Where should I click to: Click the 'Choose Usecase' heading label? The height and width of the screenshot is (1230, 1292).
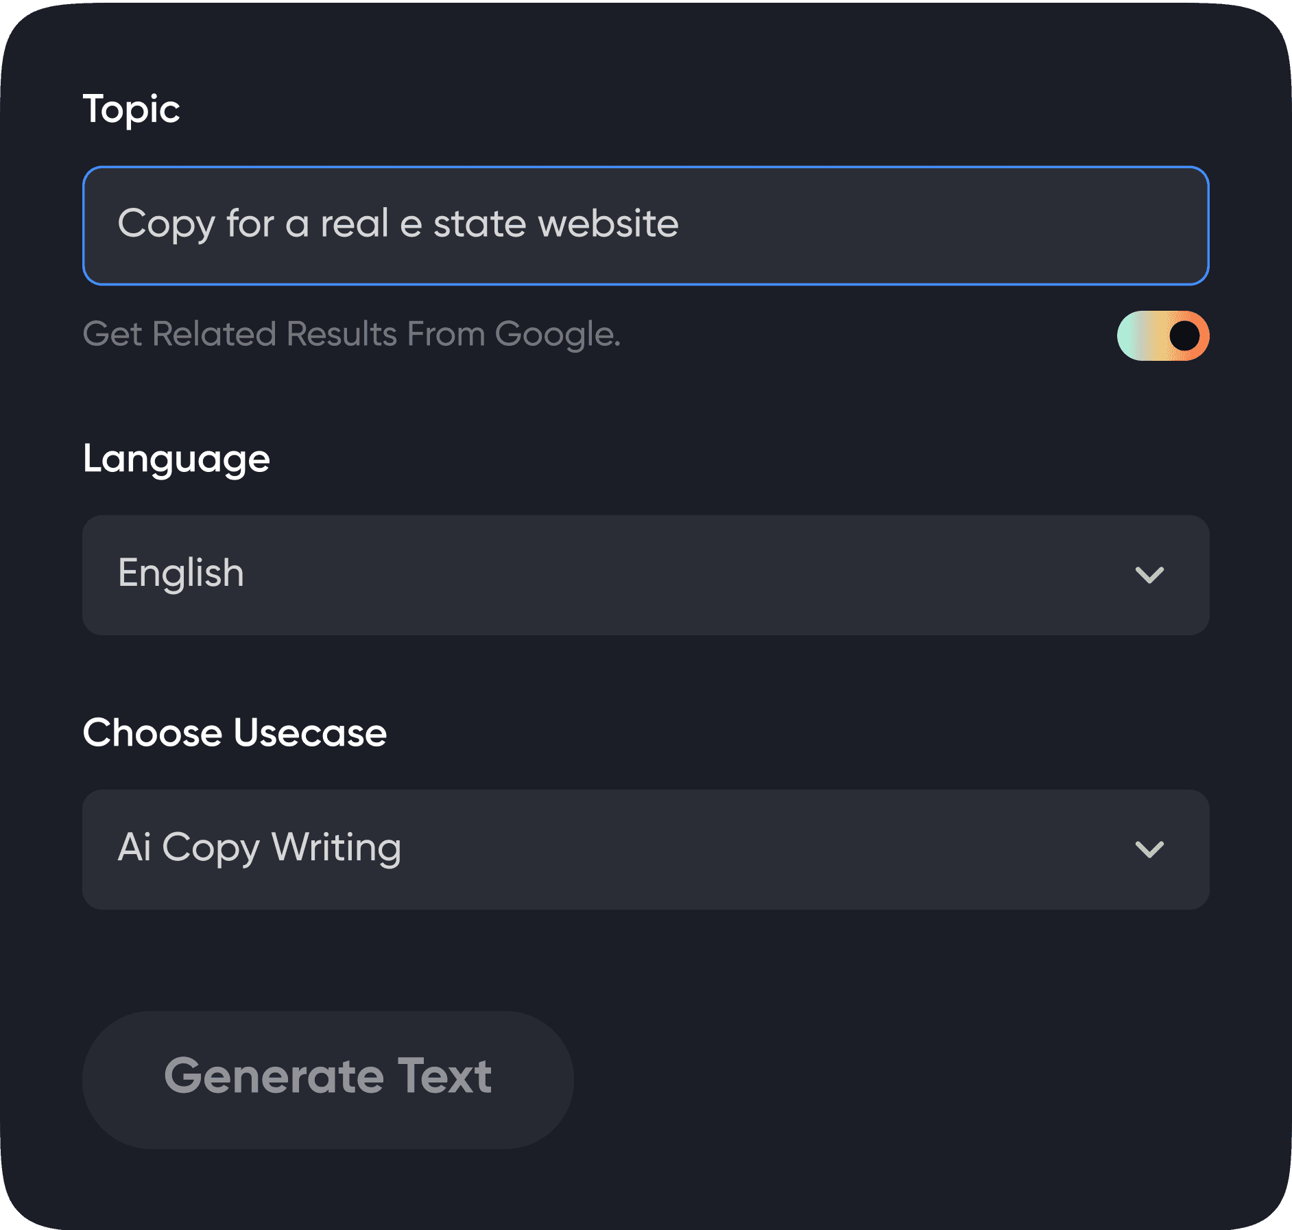click(x=235, y=733)
